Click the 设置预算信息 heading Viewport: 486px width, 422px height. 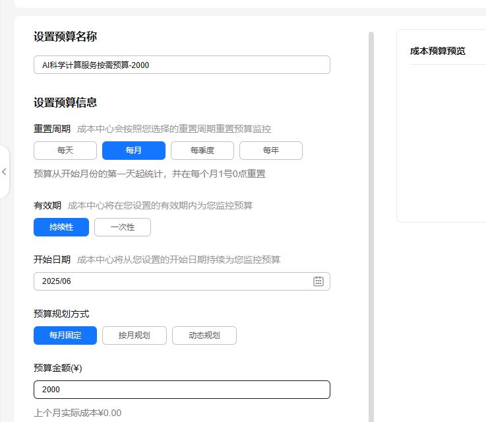[65, 102]
